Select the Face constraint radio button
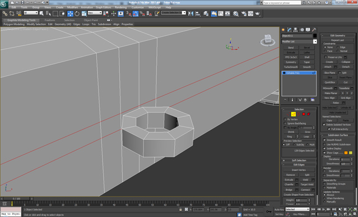Viewport: 358px width, 217px height. 325,51
